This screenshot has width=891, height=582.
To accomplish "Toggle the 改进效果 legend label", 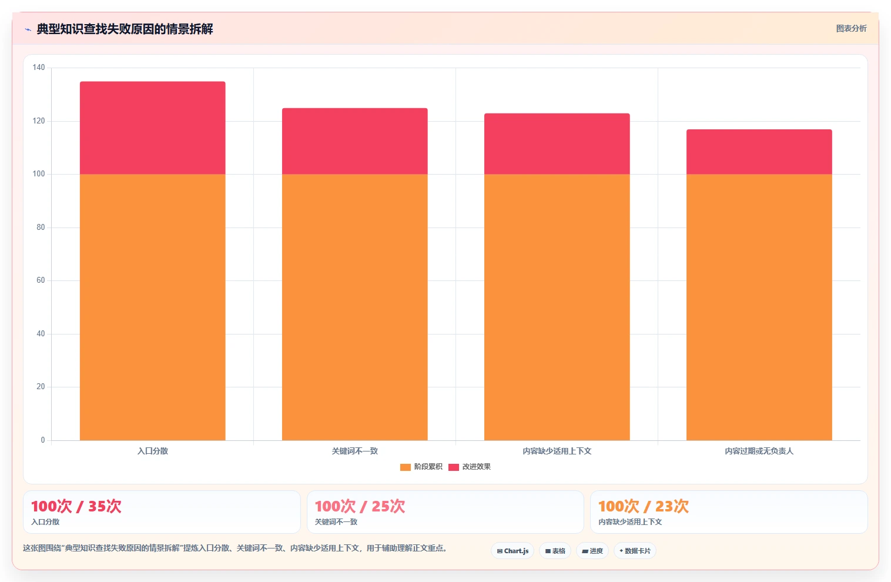I will click(x=476, y=467).
